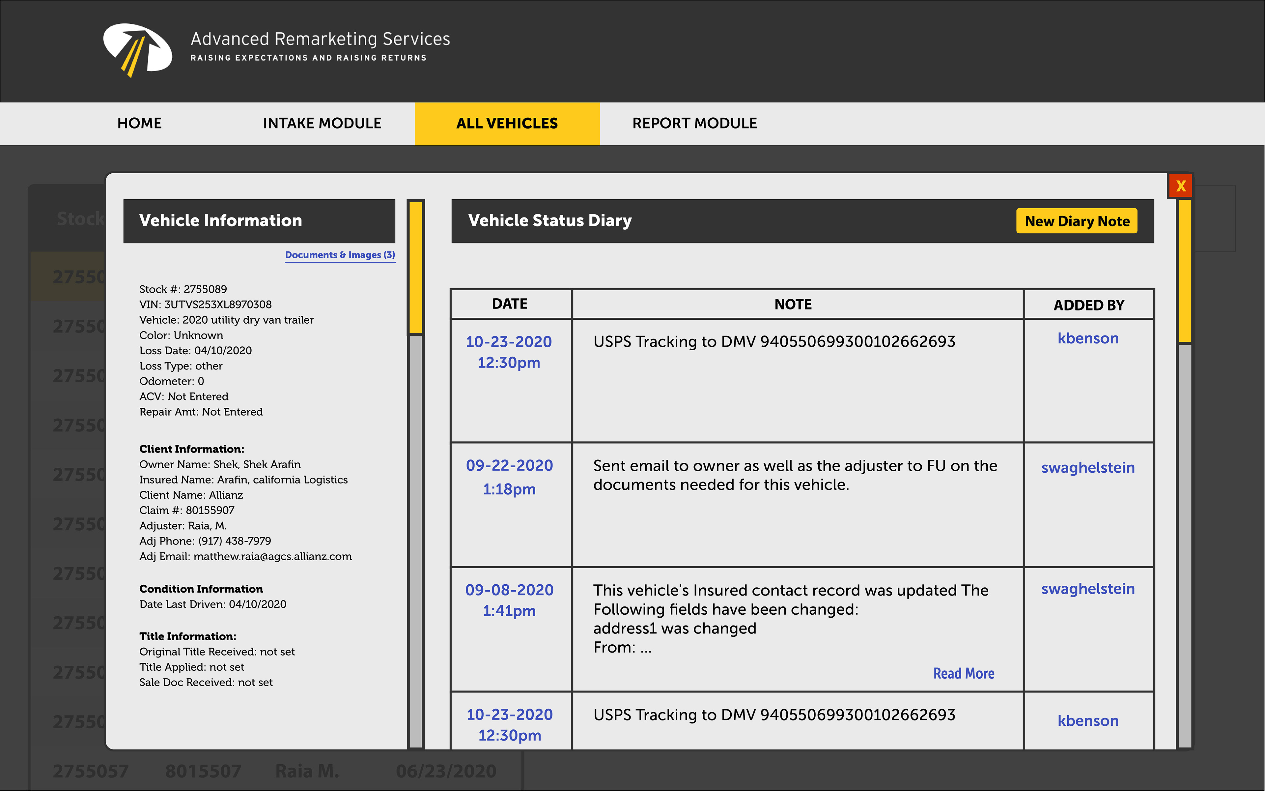
Task: Select the ALL VEHICLES tab
Action: (x=507, y=124)
